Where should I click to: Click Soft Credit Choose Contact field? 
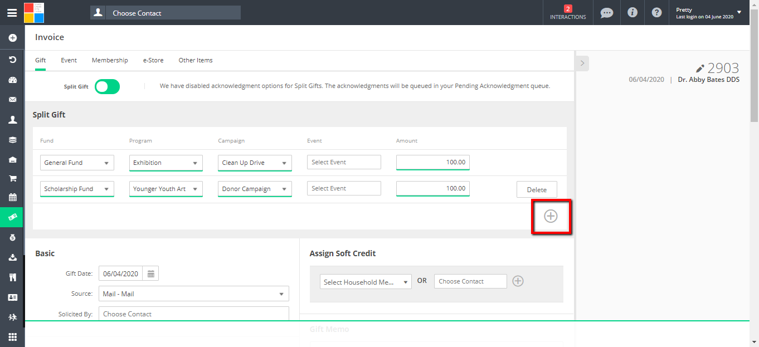(x=470, y=281)
